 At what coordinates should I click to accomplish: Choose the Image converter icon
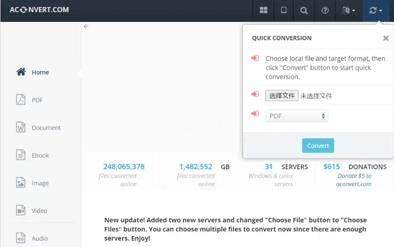(x=21, y=182)
